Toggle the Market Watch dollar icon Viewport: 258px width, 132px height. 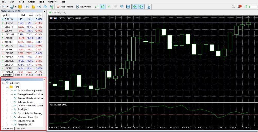click(20, 7)
